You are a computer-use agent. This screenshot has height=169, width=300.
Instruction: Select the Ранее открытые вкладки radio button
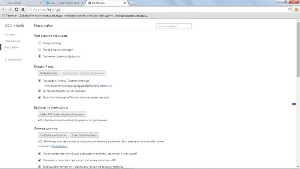pos(40,50)
